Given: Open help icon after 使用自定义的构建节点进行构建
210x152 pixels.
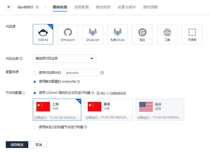Looking at the screenshot, I should click(86, 127).
